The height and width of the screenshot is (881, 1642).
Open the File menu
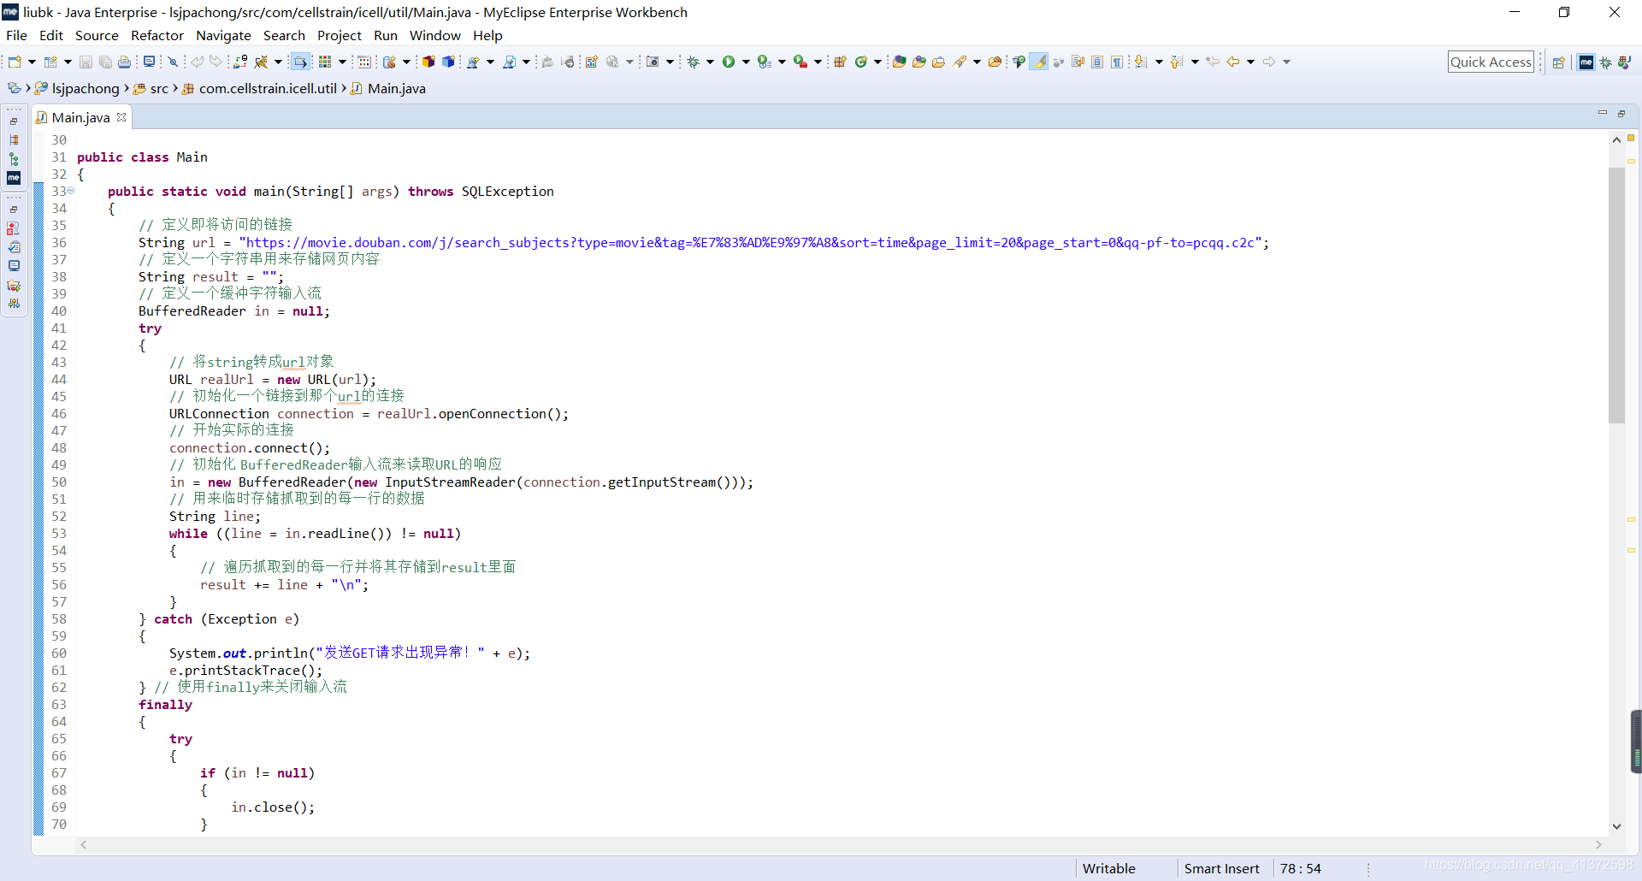16,35
